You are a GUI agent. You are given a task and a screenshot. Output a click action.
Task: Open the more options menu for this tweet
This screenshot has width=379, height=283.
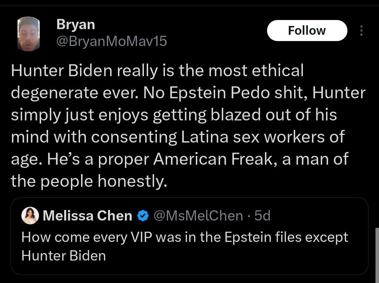point(361,31)
